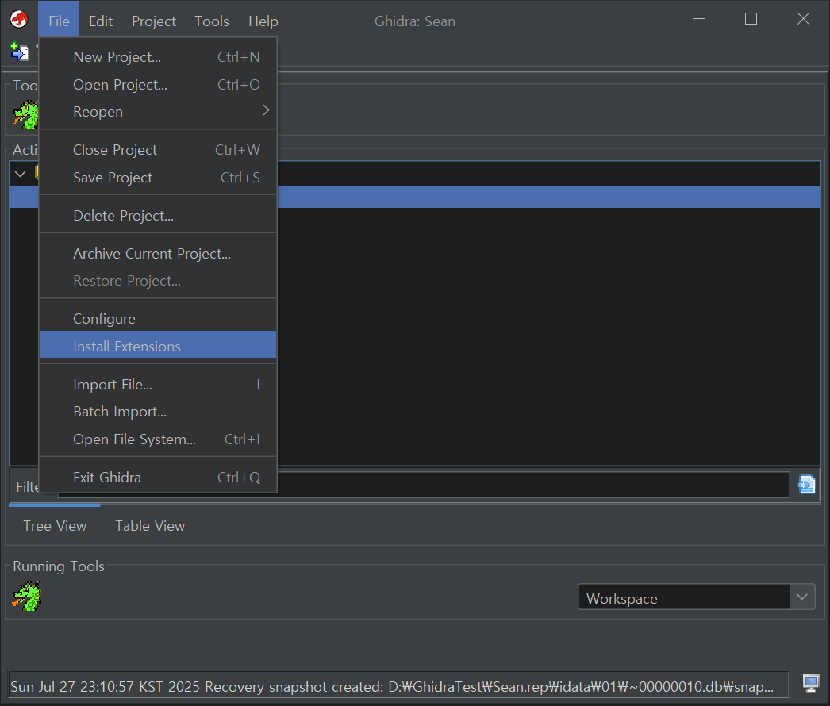Click the filter options icon beside filter field
The width and height of the screenshot is (830, 706).
806,484
